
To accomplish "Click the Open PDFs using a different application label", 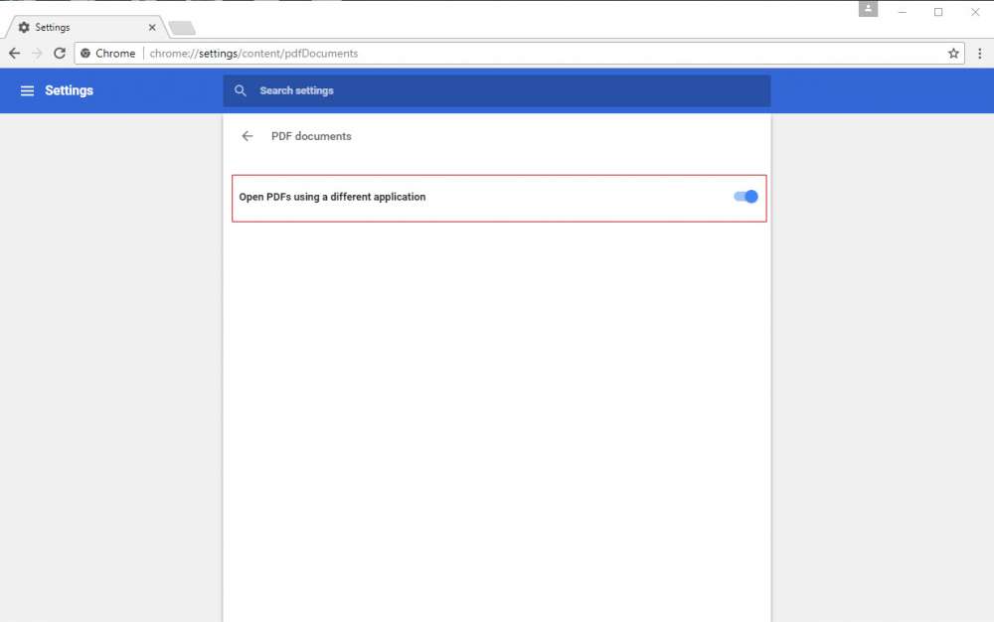I will coord(332,197).
